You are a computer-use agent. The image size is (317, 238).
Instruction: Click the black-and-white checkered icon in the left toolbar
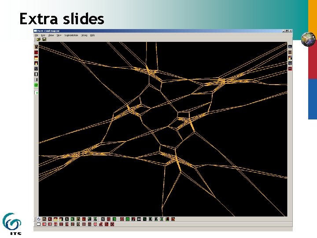click(36, 69)
